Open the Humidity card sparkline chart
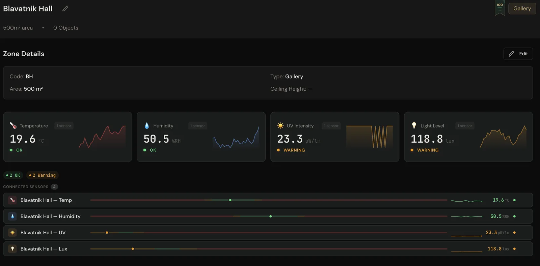This screenshot has height=266, width=540. (x=236, y=137)
